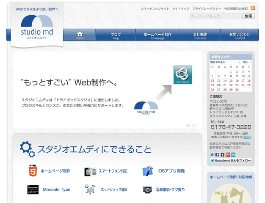Click the phone number 0178-47-3220
Screen dimensions: 265x203
[231, 127]
